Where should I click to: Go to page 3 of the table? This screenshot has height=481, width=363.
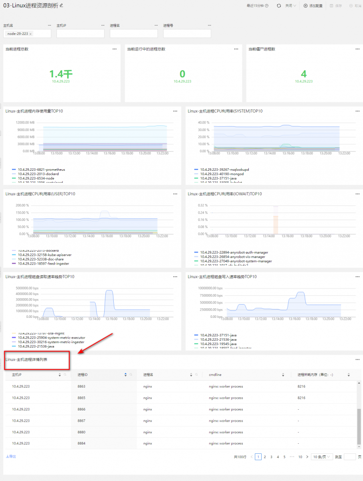coord(271,457)
